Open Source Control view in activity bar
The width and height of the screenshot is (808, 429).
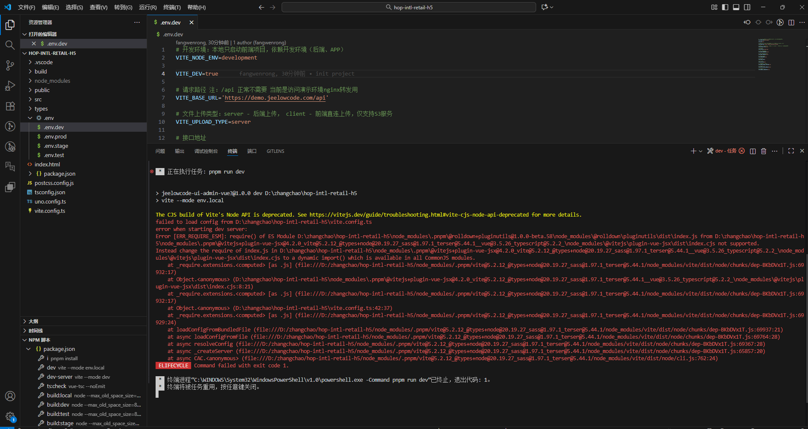(x=10, y=65)
